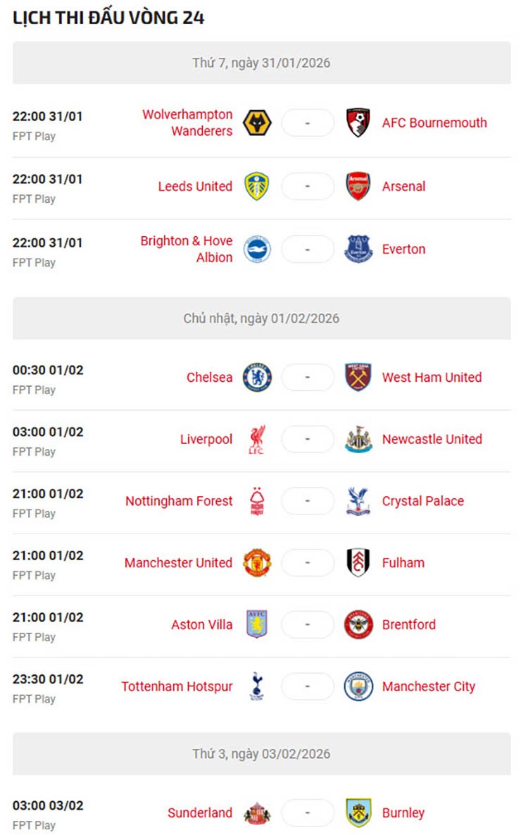Click the AFC Bournemouth club crest

click(x=358, y=123)
